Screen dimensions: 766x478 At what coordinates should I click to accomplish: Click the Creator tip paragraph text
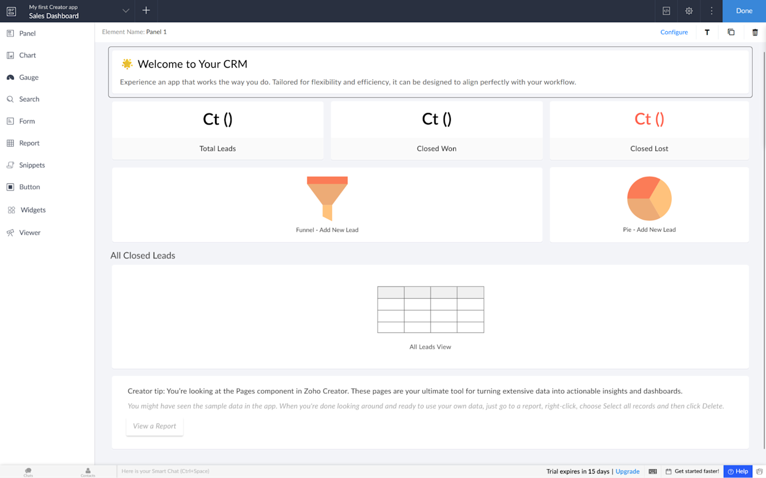[405, 391]
